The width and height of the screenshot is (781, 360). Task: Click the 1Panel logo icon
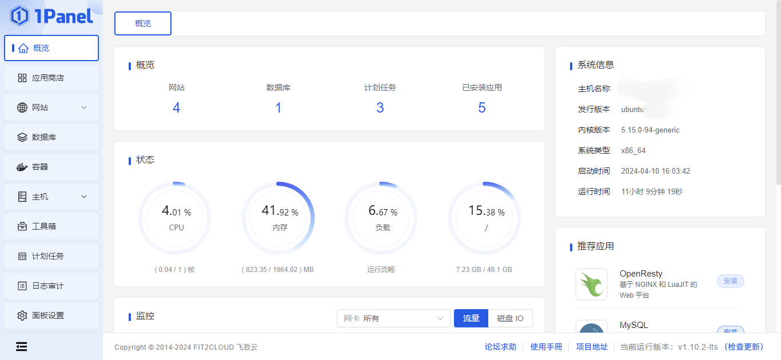(19, 16)
